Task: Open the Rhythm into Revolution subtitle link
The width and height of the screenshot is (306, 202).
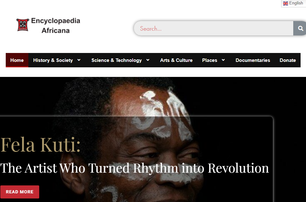Action: (x=135, y=168)
